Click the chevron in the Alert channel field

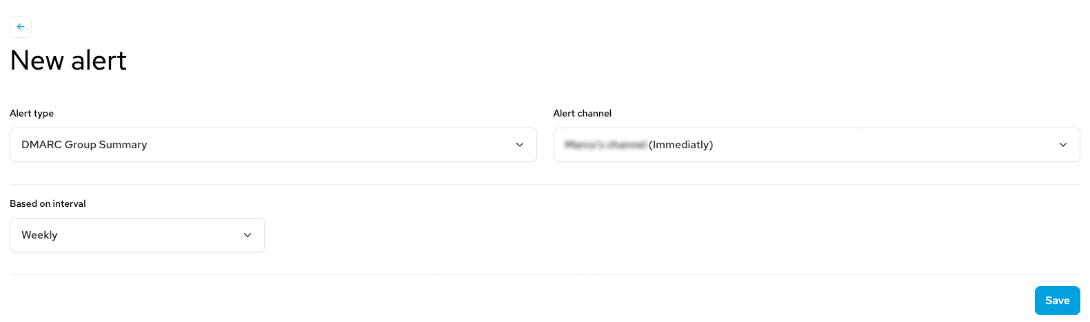click(1063, 145)
